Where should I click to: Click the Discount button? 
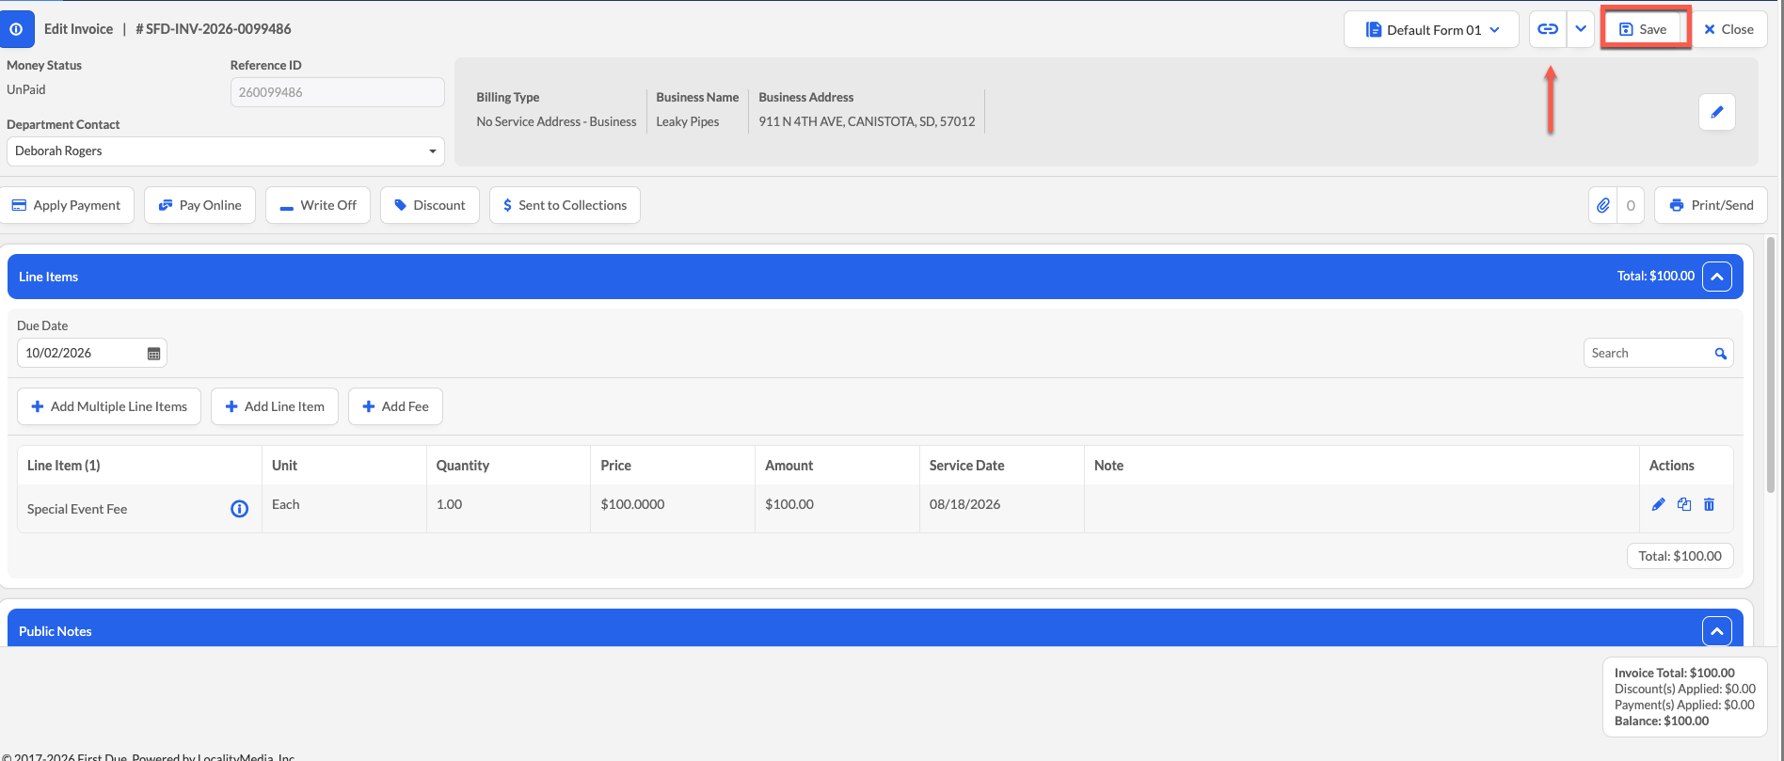430,205
